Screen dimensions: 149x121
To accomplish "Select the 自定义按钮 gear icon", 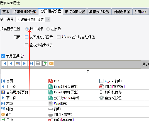I will [102, 98].
